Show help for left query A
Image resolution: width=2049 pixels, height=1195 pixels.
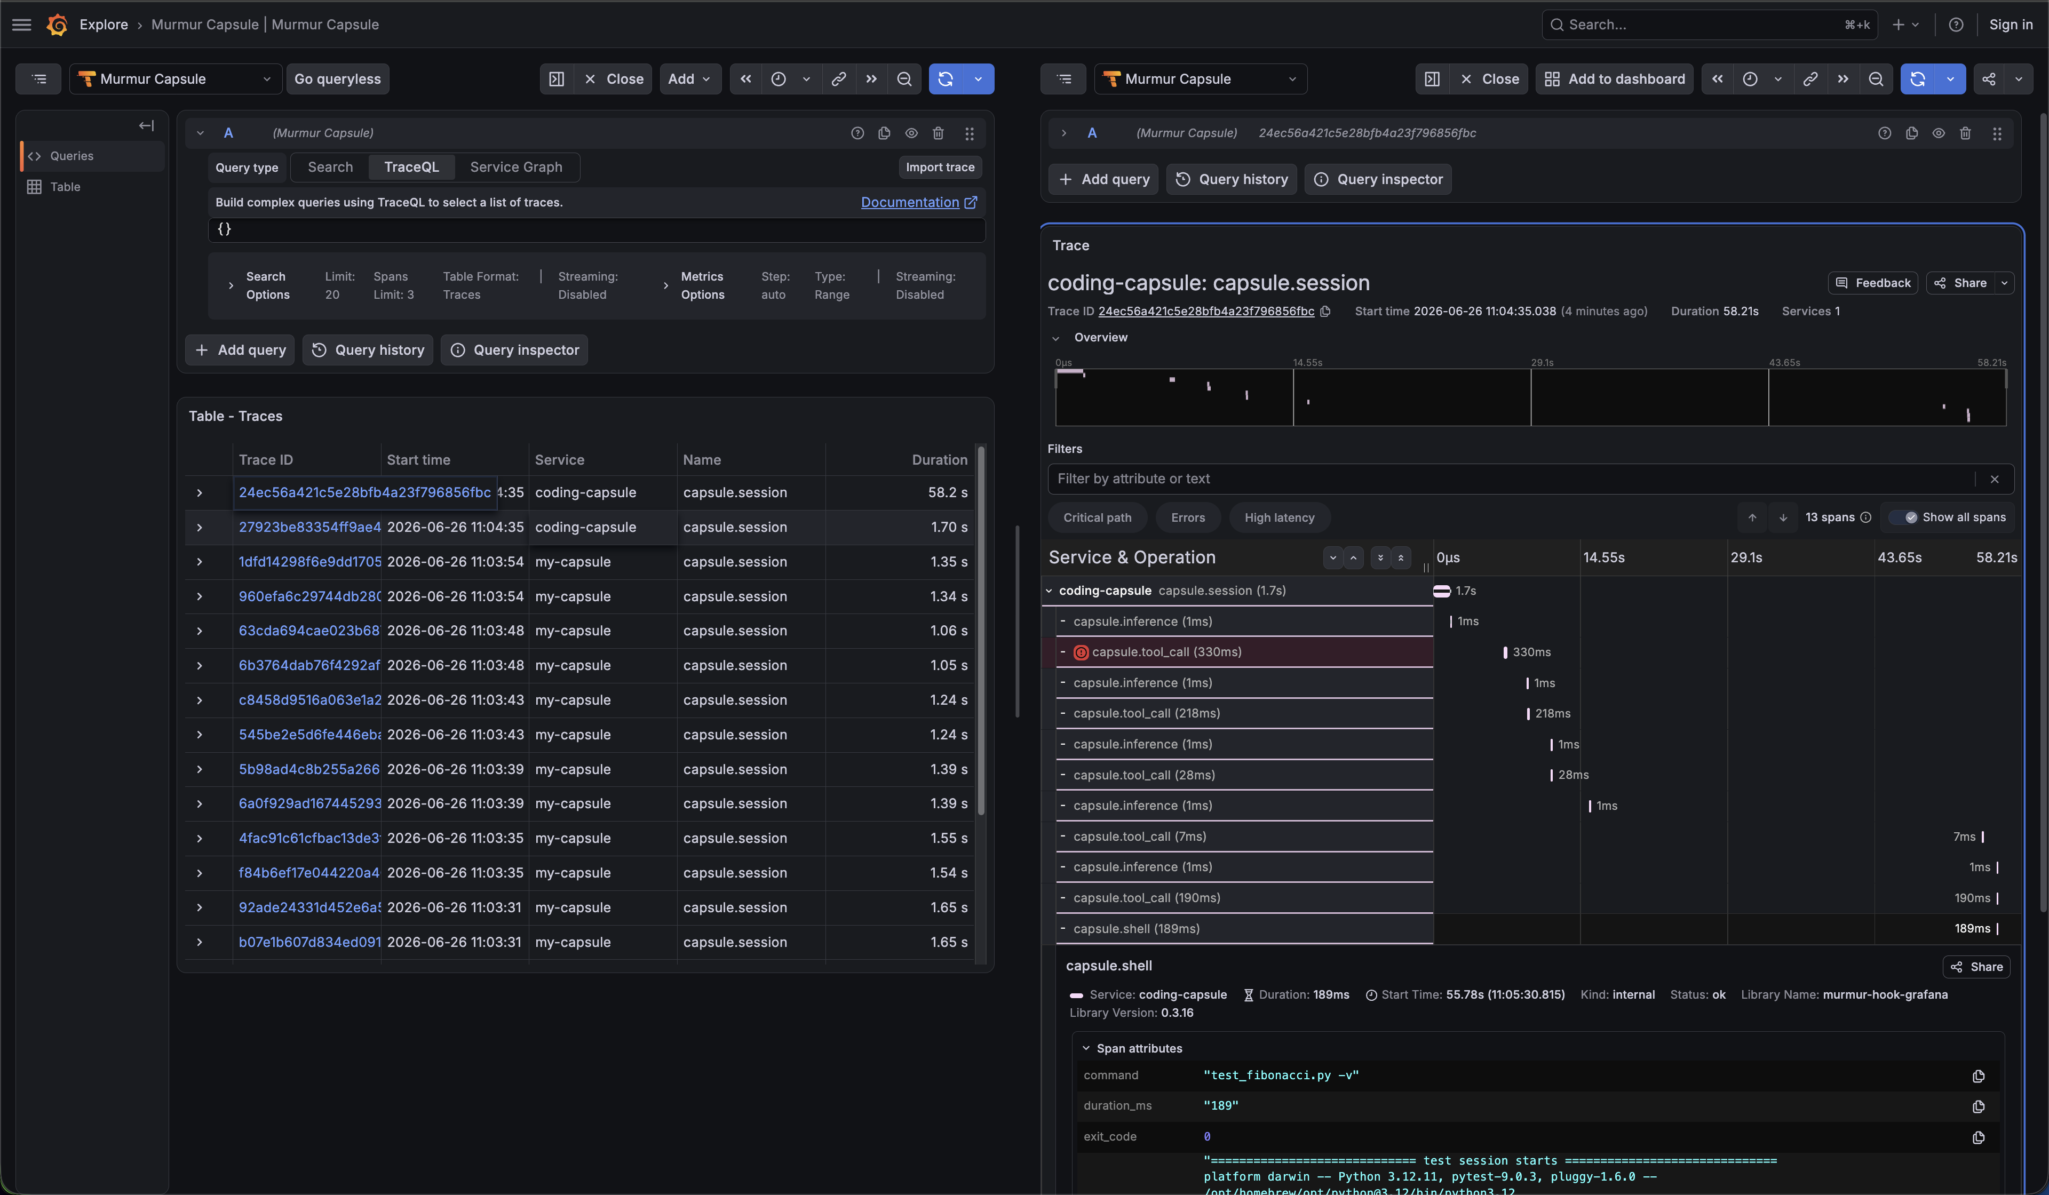pos(857,132)
